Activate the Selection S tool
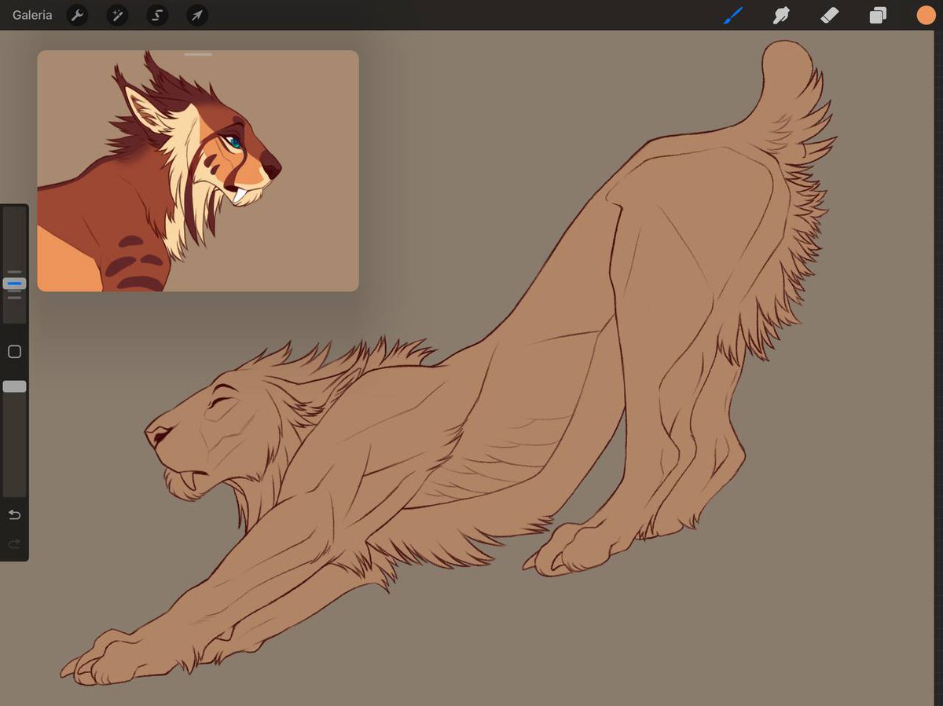 click(157, 15)
